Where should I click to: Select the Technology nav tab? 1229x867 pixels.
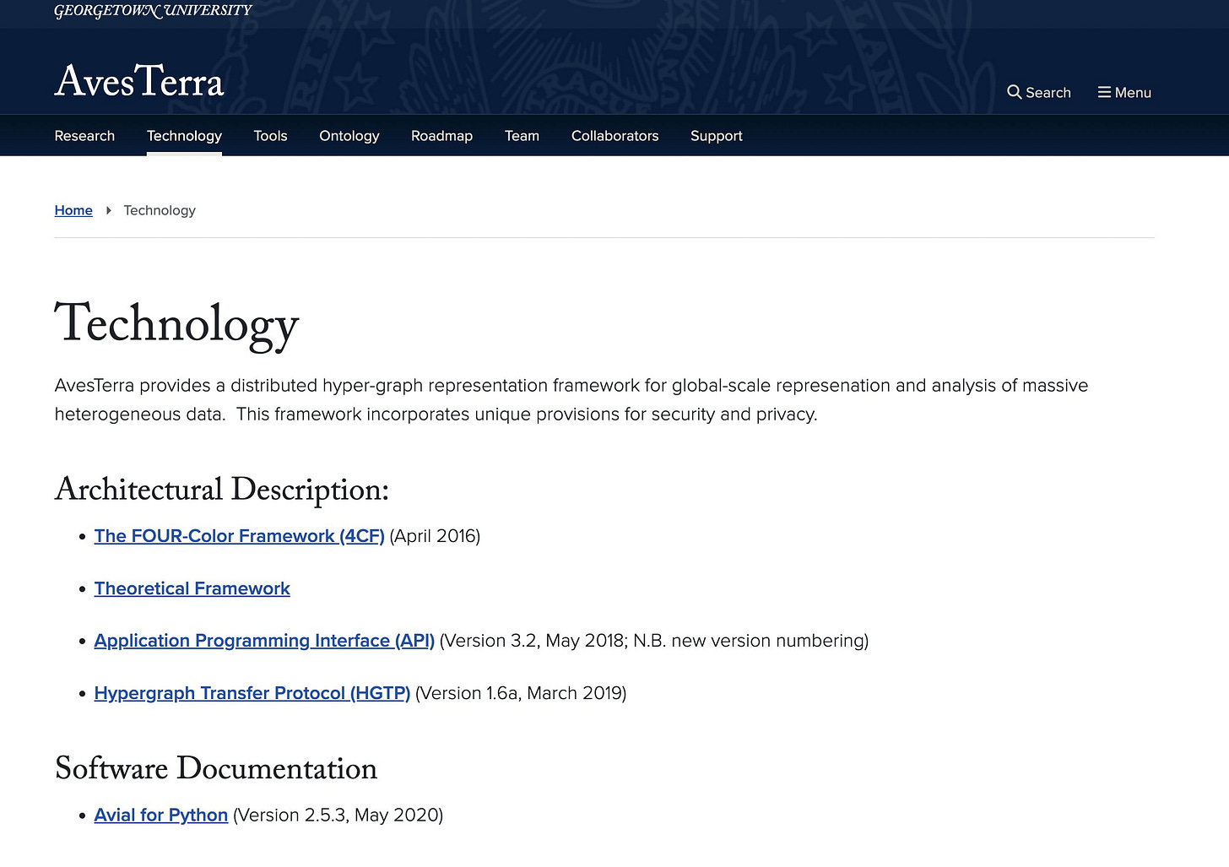184,136
